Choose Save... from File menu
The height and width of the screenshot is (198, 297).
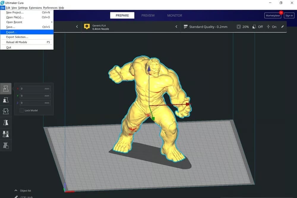click(x=27, y=27)
